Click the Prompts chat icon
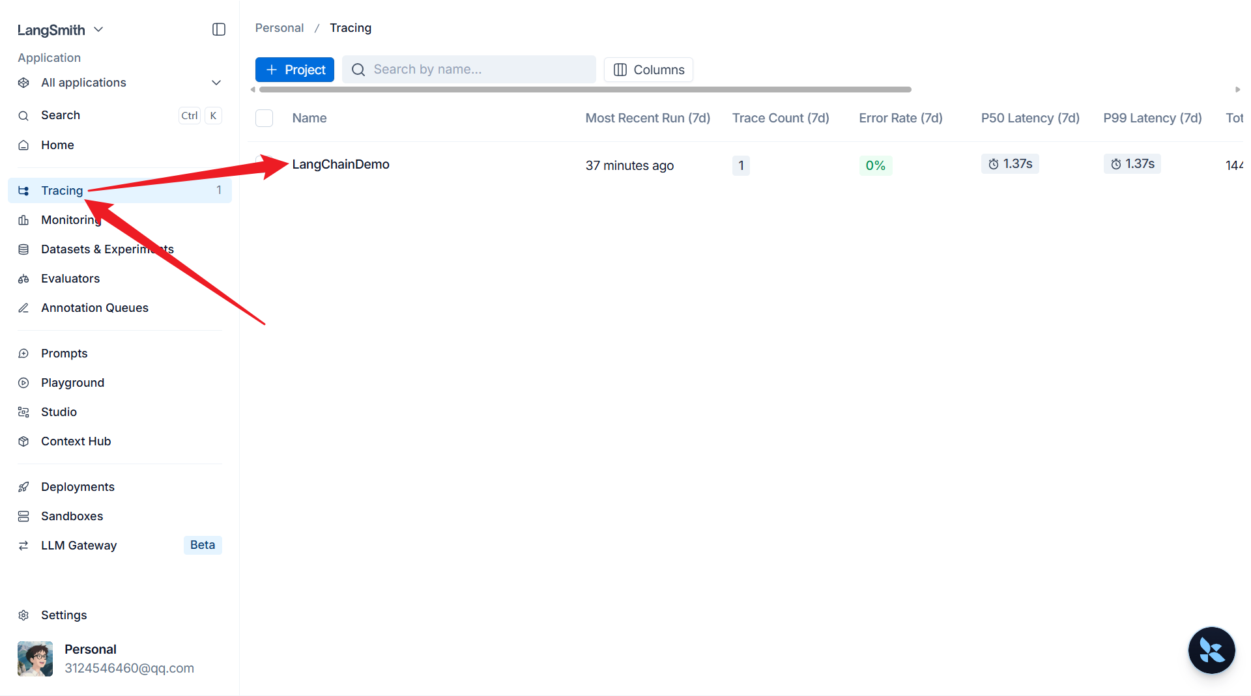The width and height of the screenshot is (1251, 696). pyautogui.click(x=23, y=354)
